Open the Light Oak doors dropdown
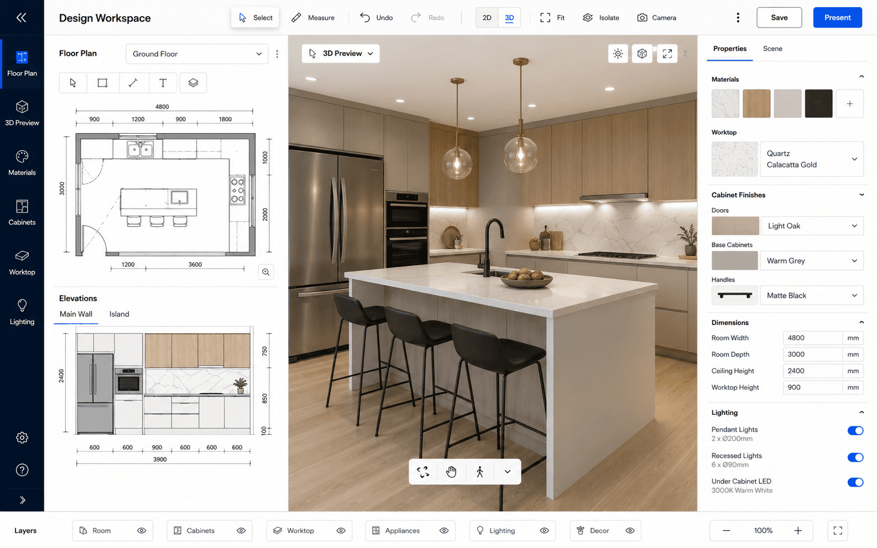The height and width of the screenshot is (548, 877). (x=812, y=226)
